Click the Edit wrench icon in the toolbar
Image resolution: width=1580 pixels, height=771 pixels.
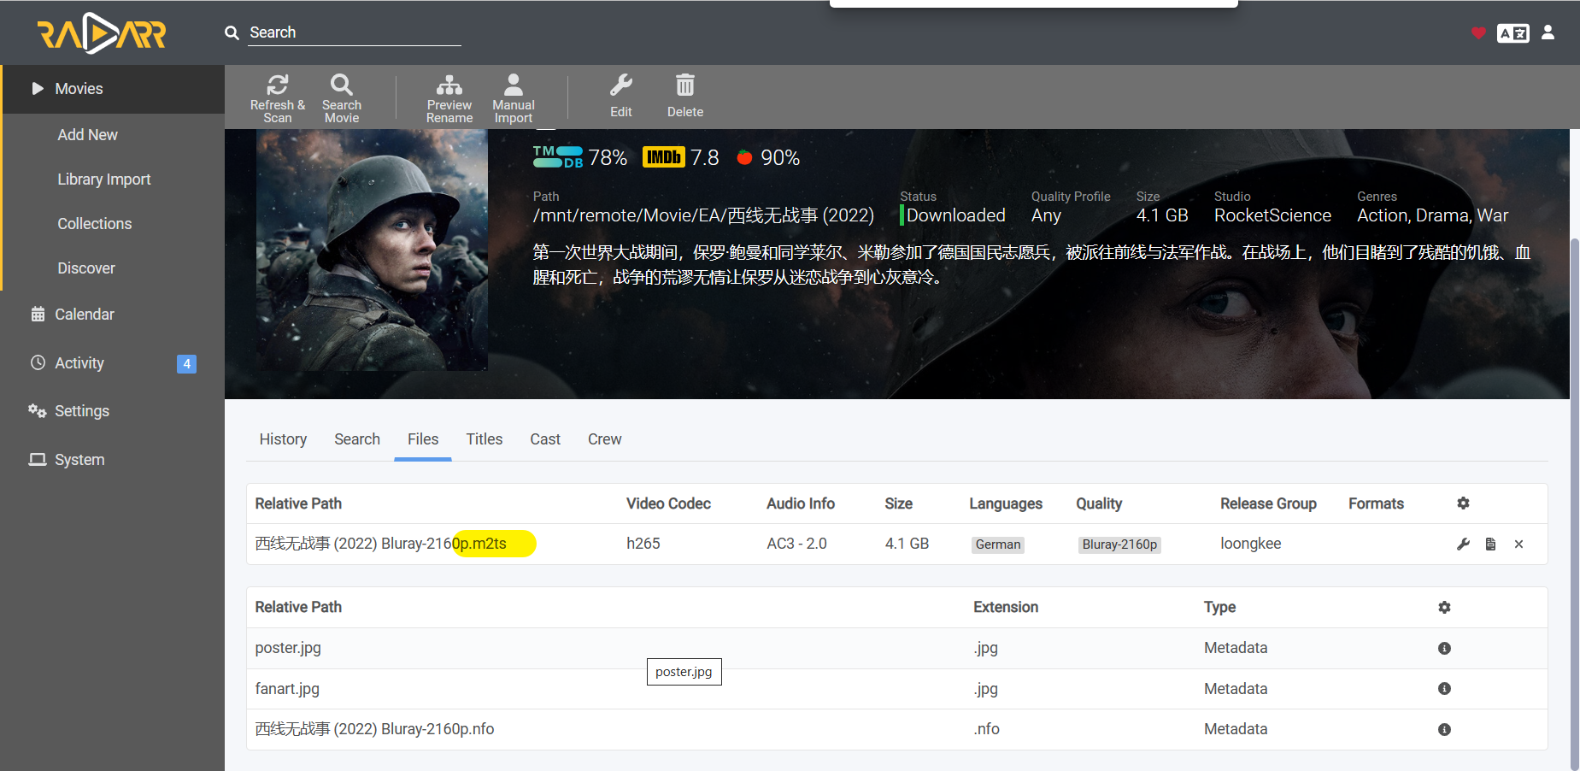pos(620,85)
